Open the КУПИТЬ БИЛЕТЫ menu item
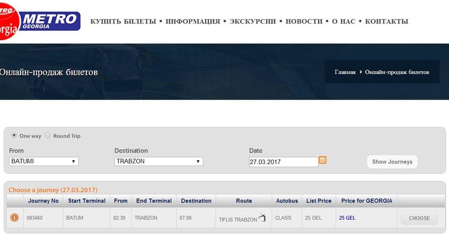The height and width of the screenshot is (235, 449). coord(123,21)
